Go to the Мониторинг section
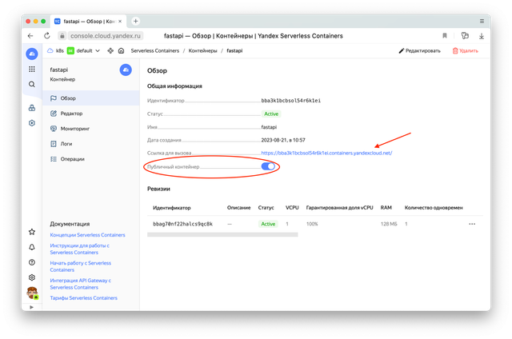The width and height of the screenshot is (512, 339). coord(74,128)
